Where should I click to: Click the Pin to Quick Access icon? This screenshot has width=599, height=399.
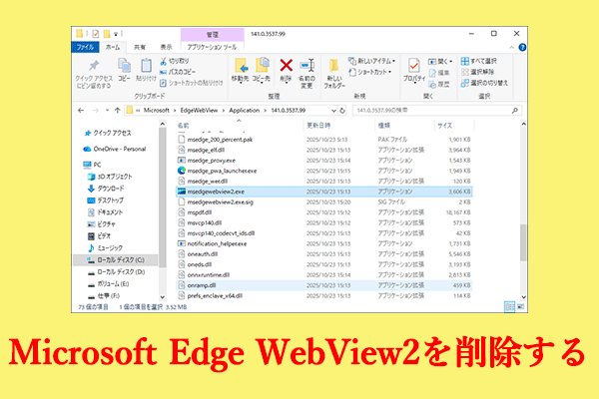click(x=94, y=66)
